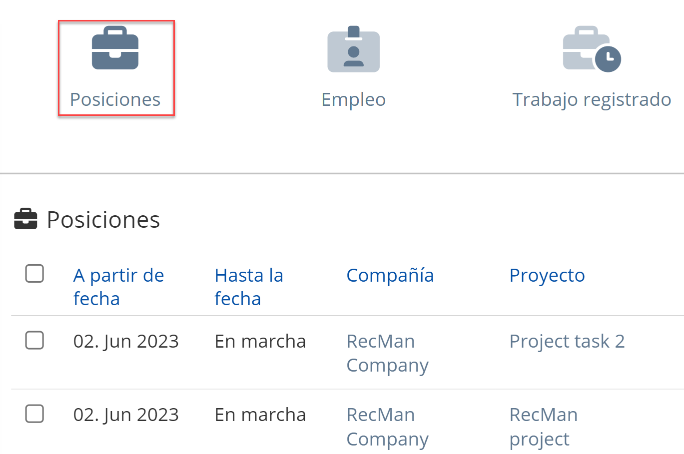Sort by Compañía column header
This screenshot has width=684, height=454.
[x=390, y=275]
